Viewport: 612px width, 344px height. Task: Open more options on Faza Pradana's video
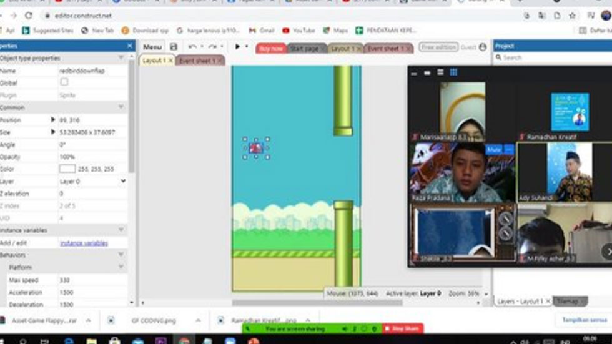(x=508, y=149)
